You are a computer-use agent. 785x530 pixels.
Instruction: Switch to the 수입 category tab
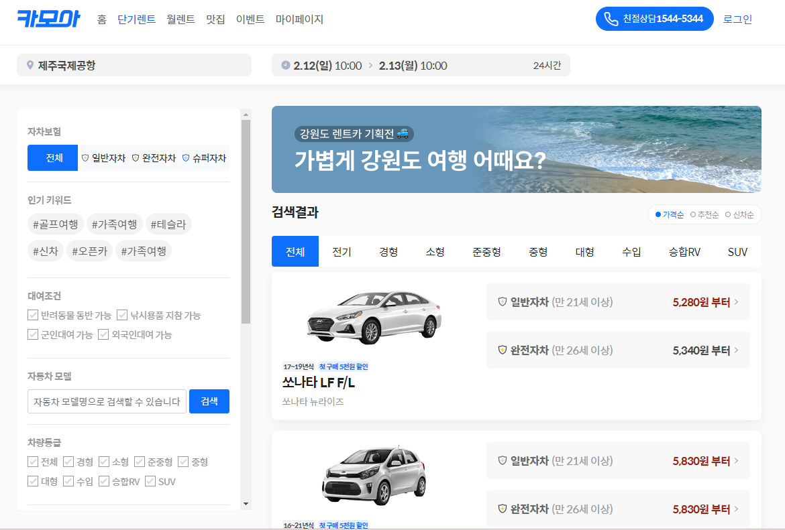pos(631,251)
